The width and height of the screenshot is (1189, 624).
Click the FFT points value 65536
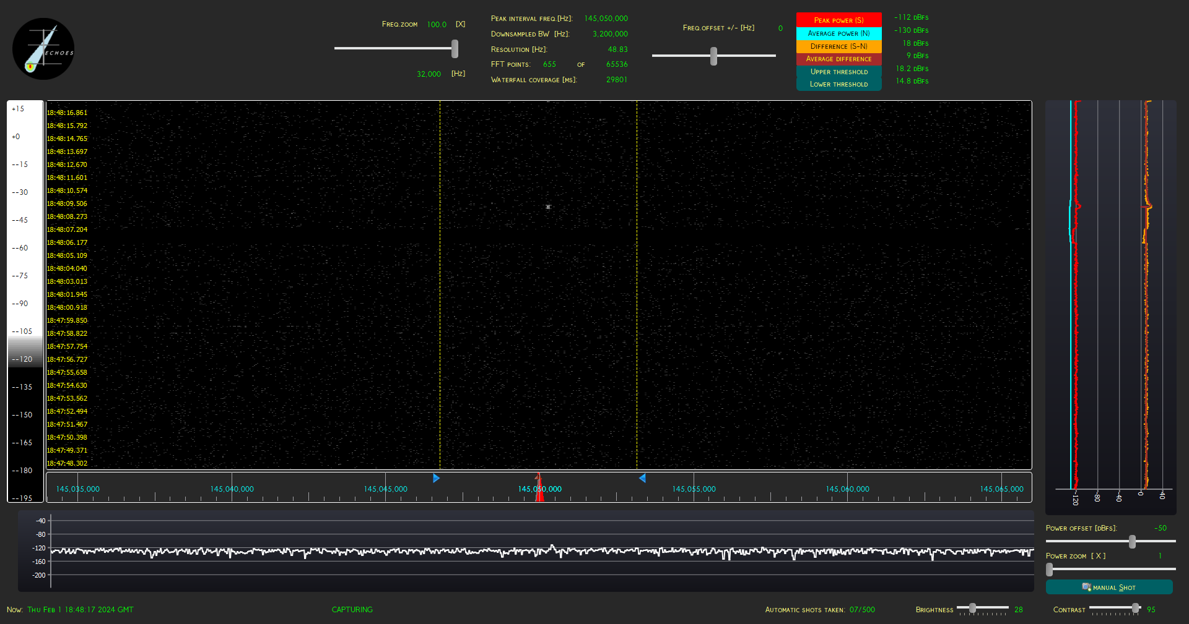[617, 64]
